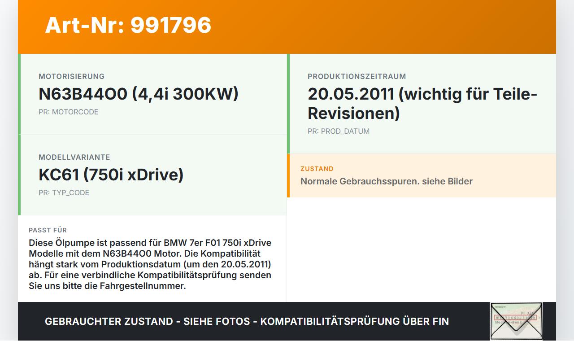Select model value 'KC61 (750i xDrive)'

(111, 175)
